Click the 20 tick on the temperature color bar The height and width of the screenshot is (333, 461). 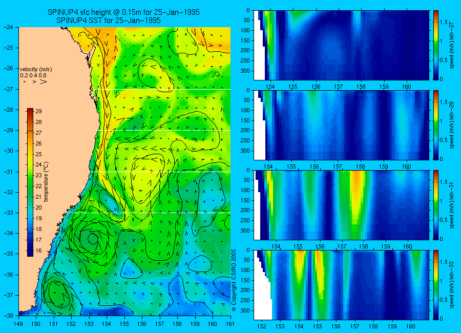[x=38, y=207]
